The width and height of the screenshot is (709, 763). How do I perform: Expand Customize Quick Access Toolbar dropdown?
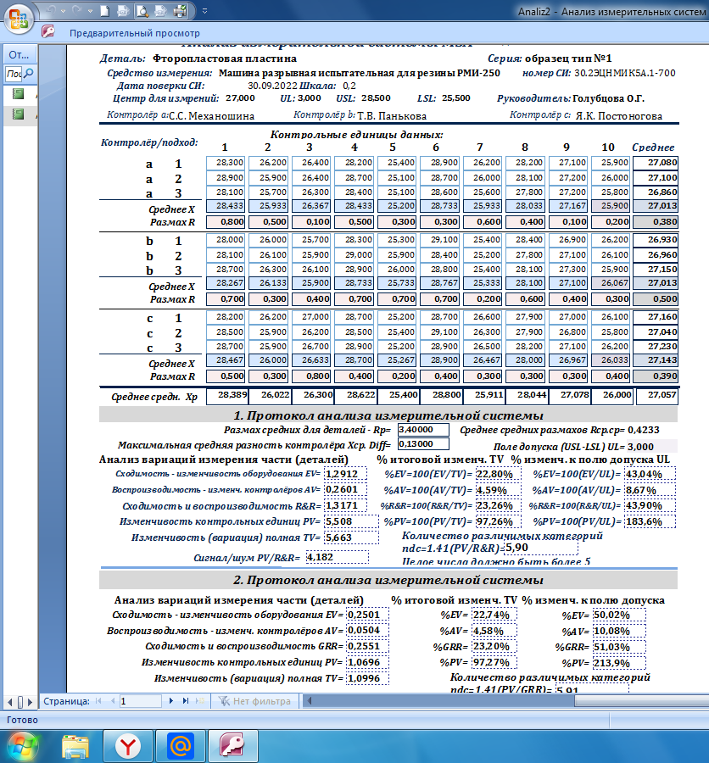204,11
